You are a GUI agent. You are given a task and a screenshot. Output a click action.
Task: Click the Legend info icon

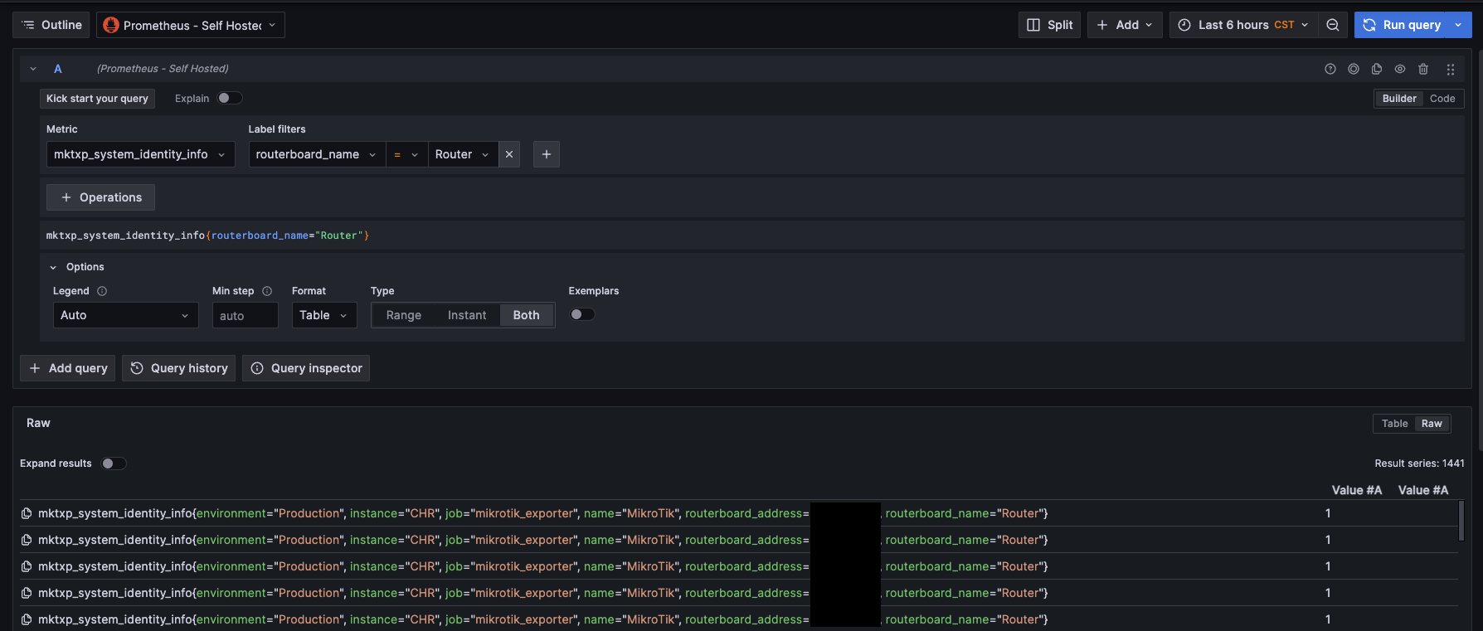pyautogui.click(x=102, y=291)
